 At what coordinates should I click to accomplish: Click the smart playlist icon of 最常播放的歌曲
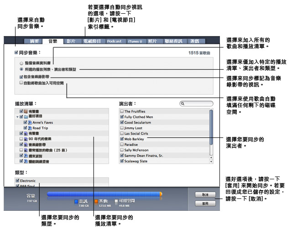click(26, 150)
